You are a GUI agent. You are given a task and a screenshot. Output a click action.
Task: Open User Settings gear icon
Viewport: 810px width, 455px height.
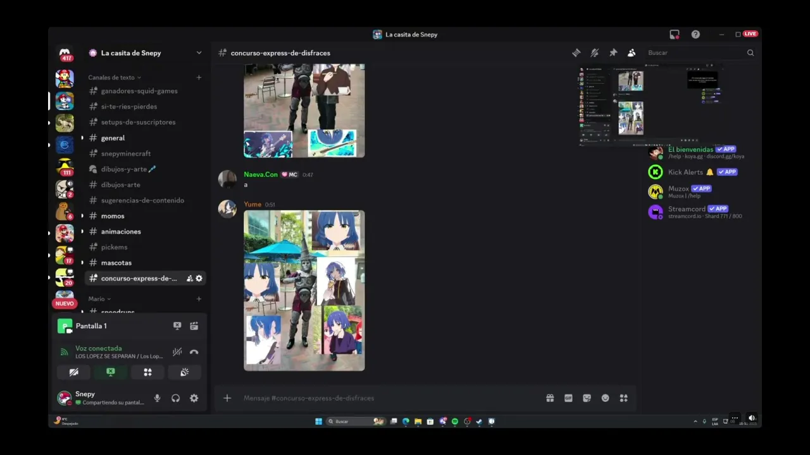click(x=194, y=398)
